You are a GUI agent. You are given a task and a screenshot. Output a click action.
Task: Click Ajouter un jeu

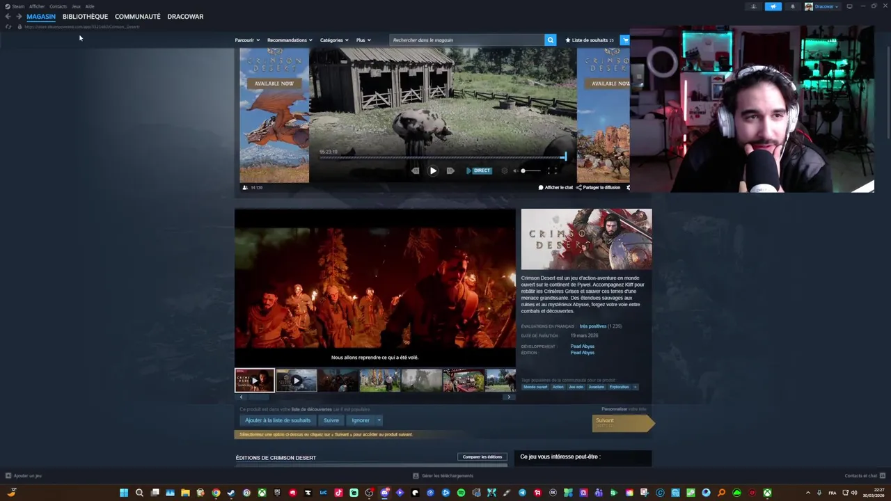point(24,476)
